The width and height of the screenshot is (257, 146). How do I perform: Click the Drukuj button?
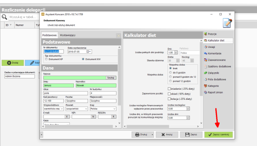[141, 135]
